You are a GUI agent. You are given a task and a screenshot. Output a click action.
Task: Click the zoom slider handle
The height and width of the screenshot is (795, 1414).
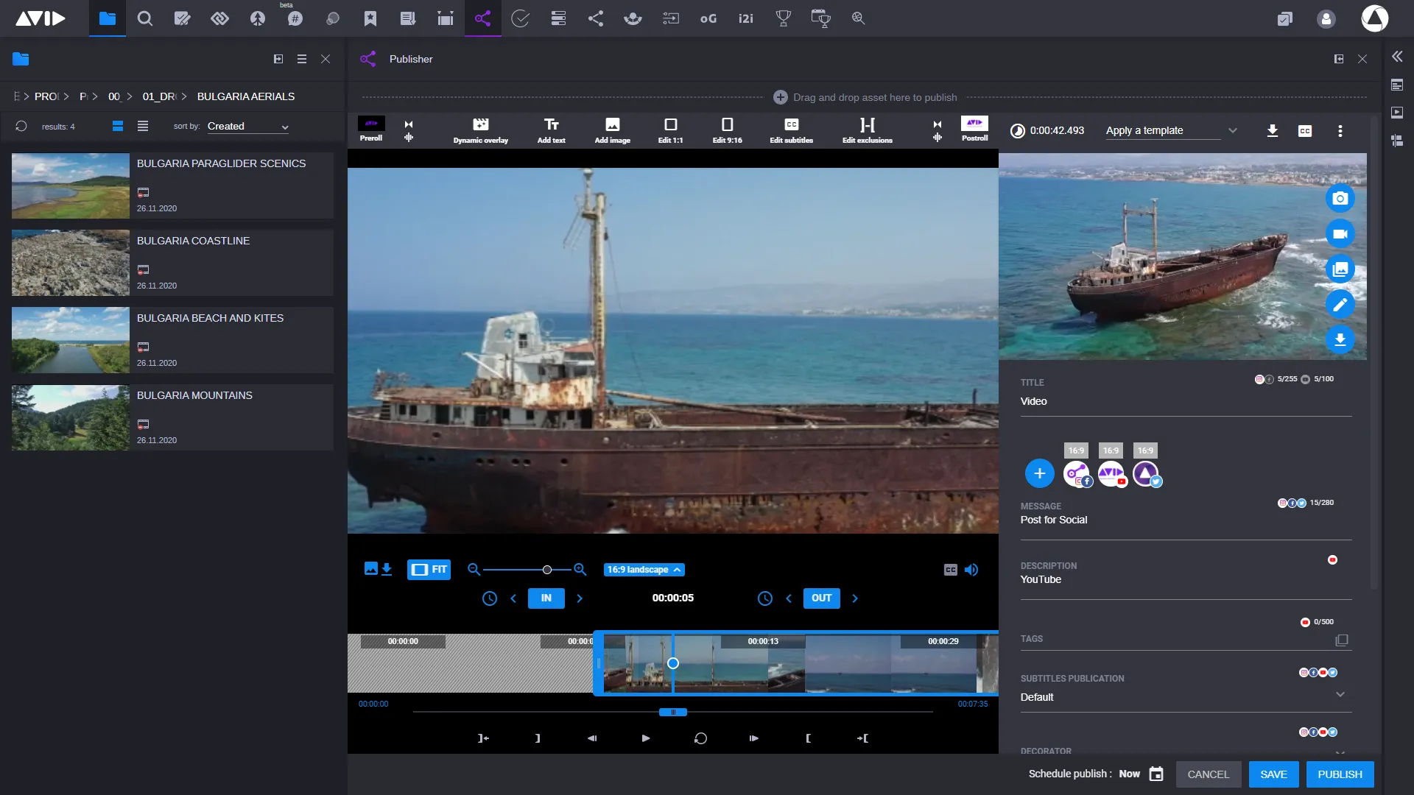[546, 570]
